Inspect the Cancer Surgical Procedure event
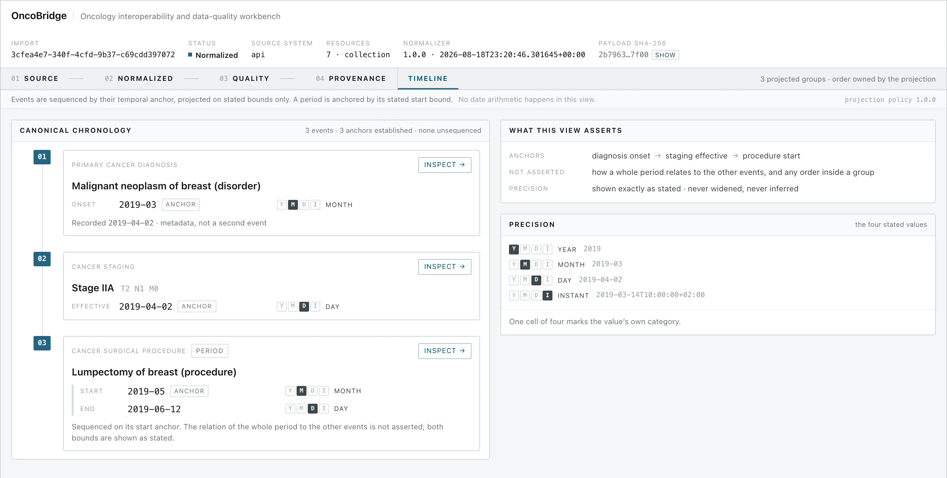Screen dimensions: 947x478 [445, 351]
